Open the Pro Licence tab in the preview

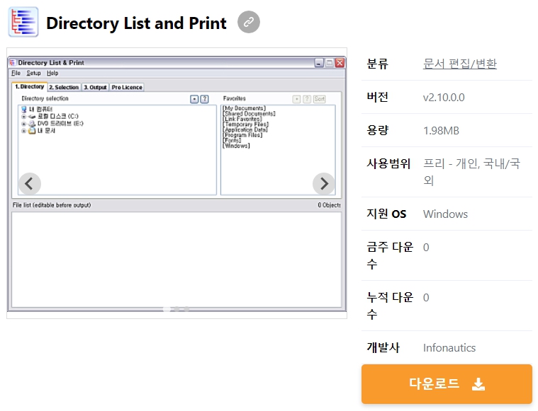click(x=127, y=87)
